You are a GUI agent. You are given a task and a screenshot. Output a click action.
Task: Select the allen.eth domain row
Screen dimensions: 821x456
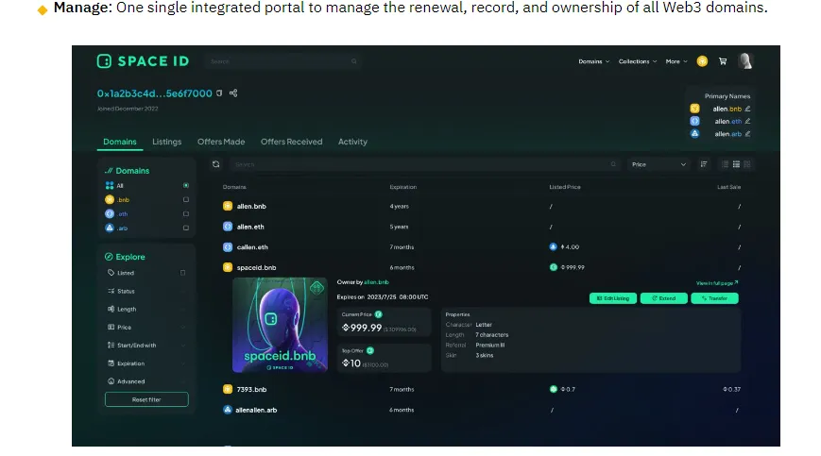click(x=482, y=227)
